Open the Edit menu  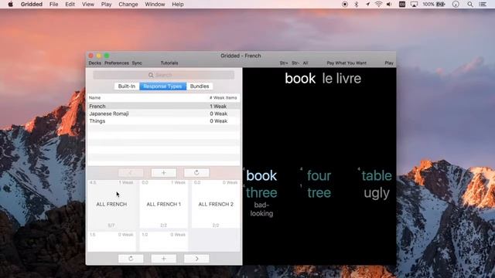(70, 4)
